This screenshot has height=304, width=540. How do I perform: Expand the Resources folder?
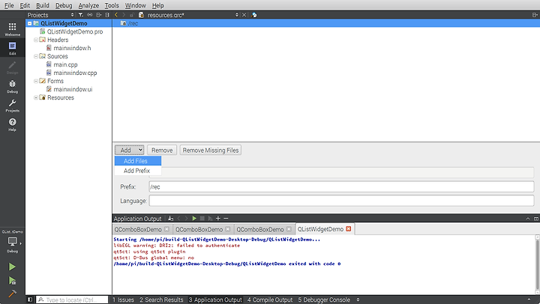(36, 97)
